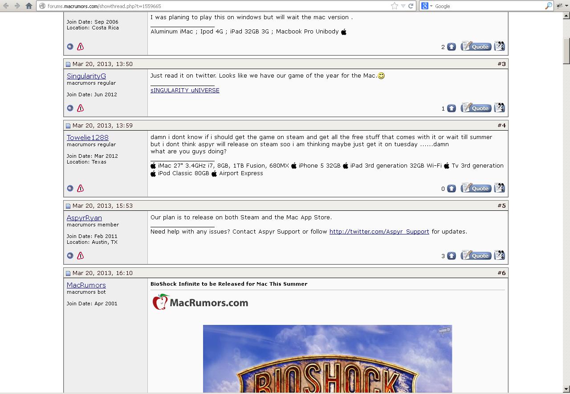
Task: Upvote SingularityG's post #3
Action: tap(452, 108)
